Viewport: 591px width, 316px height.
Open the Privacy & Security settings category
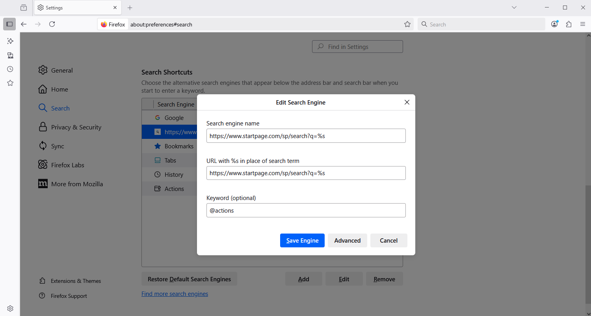coord(76,127)
